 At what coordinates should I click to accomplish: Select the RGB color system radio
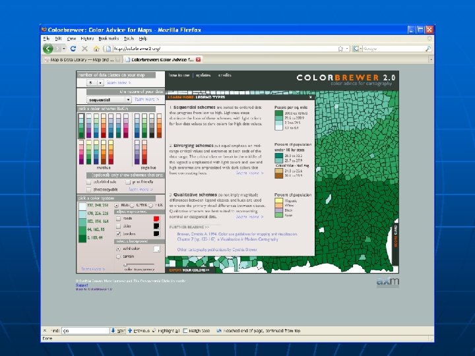[117, 205]
